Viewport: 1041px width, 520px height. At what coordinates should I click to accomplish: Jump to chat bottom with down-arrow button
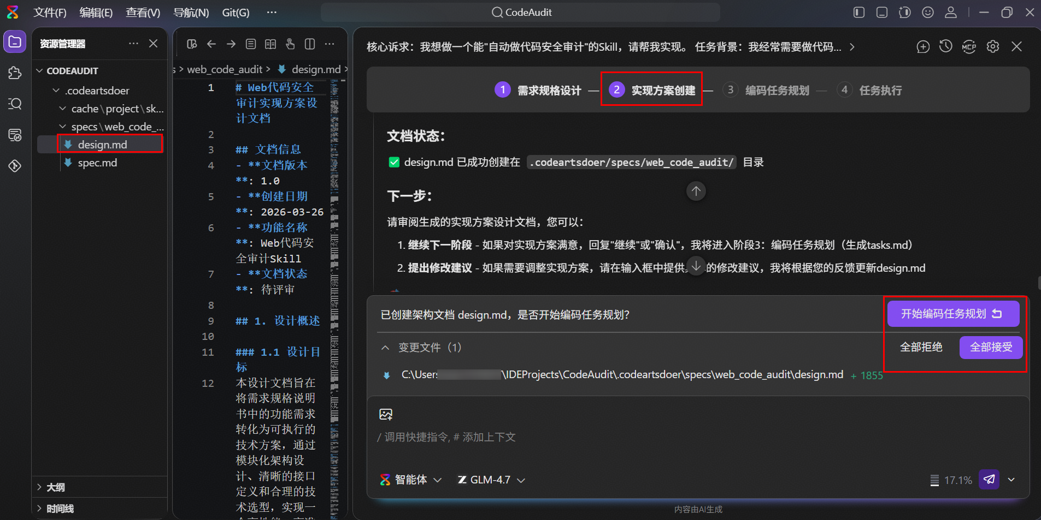[696, 266]
